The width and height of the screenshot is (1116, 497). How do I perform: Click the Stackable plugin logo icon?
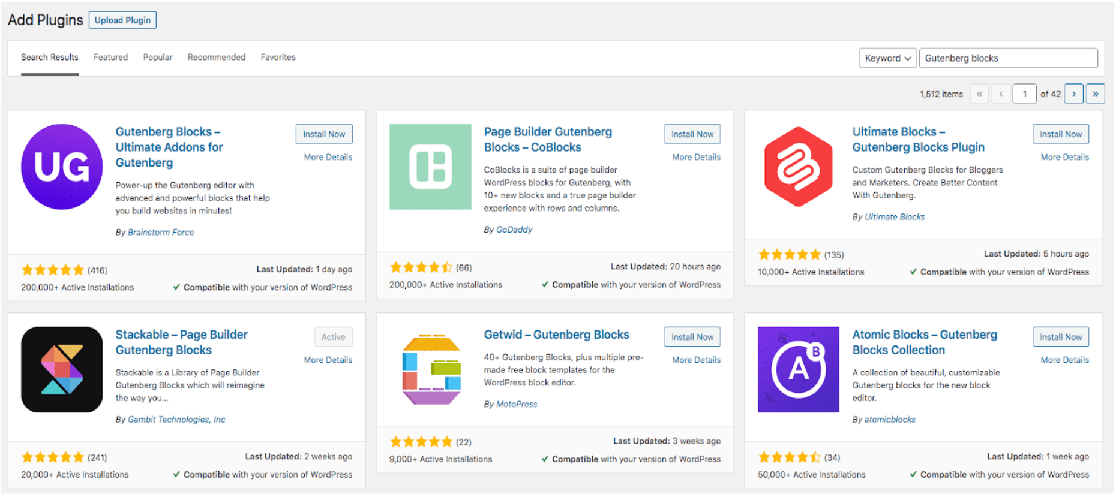click(x=62, y=369)
